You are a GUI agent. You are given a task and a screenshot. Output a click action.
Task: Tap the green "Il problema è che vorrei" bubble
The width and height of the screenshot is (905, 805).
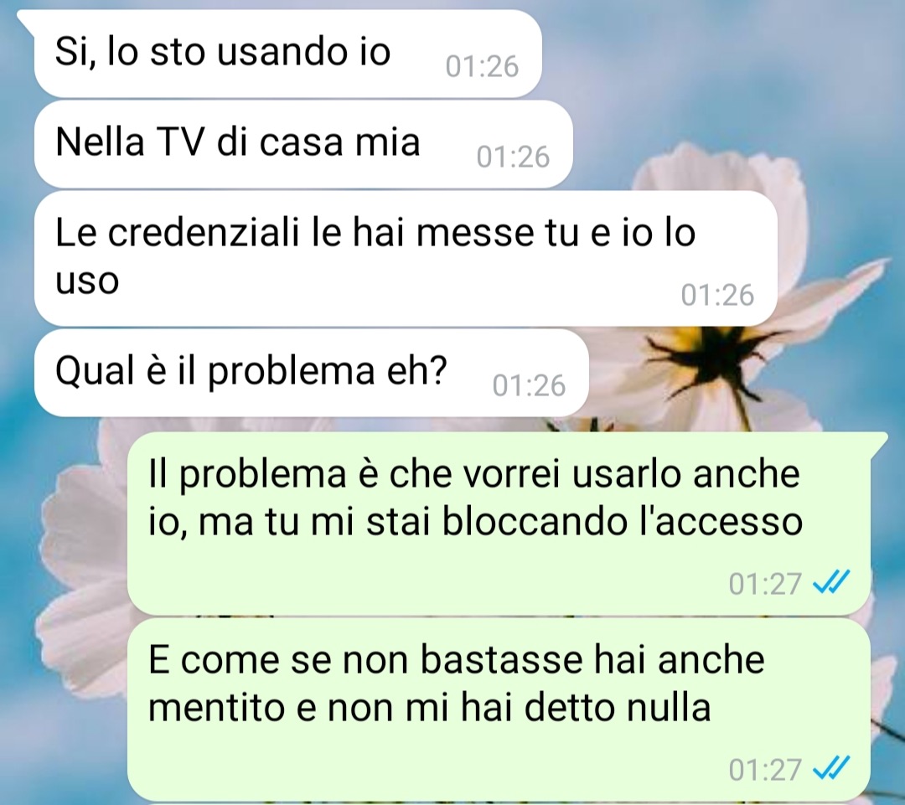coord(499,522)
